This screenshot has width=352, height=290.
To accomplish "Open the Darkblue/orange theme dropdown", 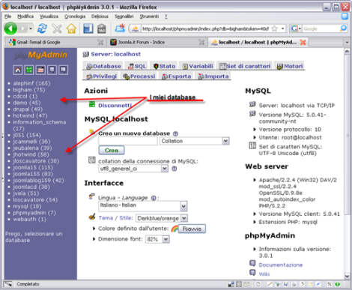I will [x=162, y=218].
